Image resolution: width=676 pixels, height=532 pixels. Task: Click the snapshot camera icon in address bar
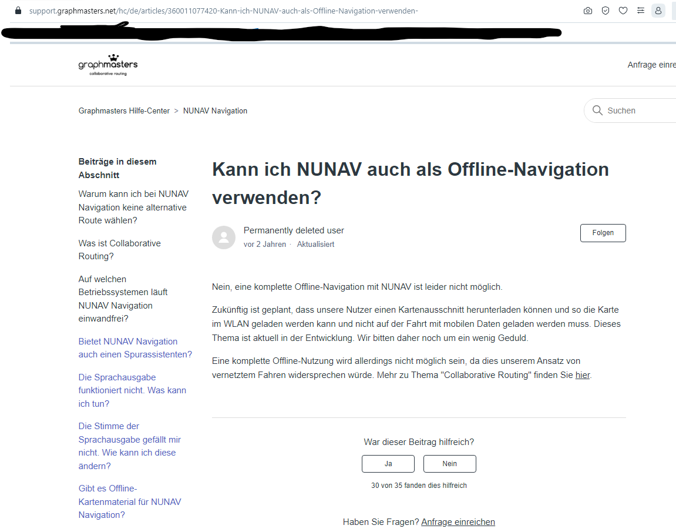588,11
